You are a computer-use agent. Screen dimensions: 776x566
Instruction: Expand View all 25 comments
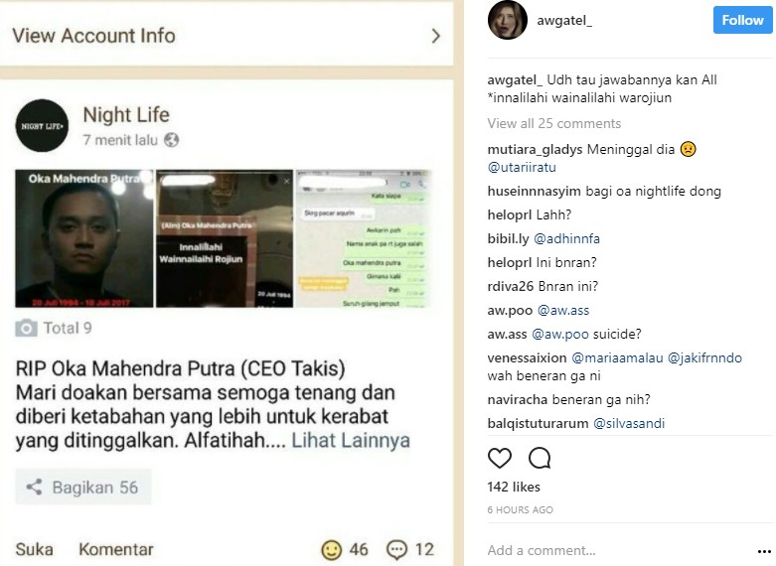(553, 123)
